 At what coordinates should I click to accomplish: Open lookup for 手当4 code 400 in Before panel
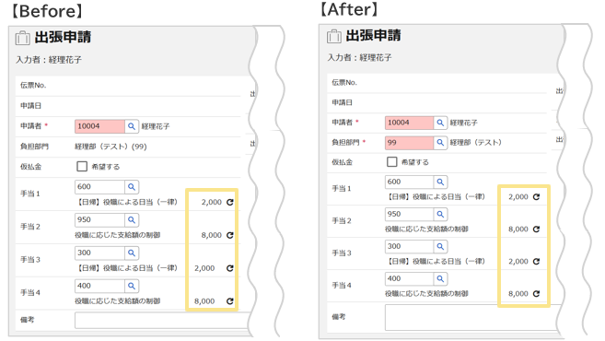[x=132, y=286]
